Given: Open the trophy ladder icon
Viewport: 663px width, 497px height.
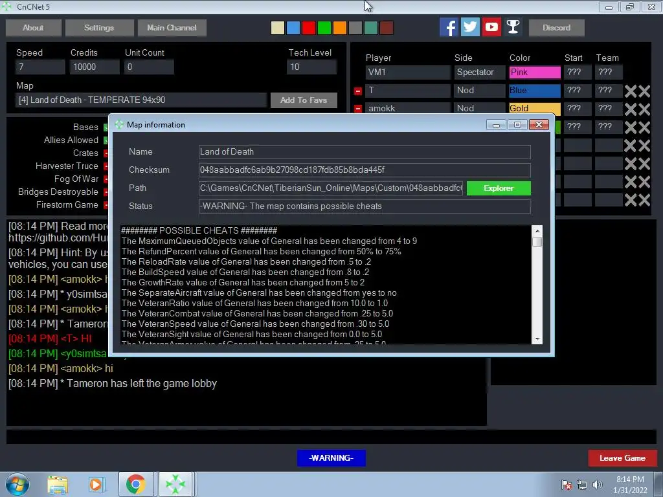Looking at the screenshot, I should click(x=513, y=27).
